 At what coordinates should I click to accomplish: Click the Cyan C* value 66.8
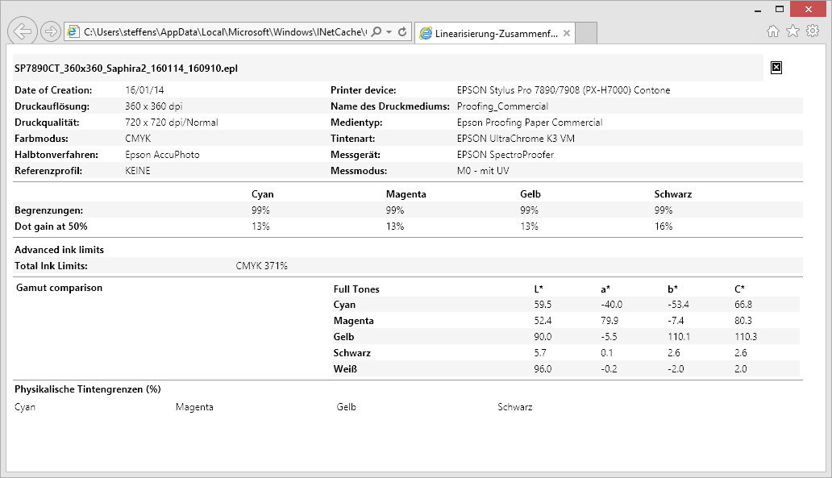point(743,305)
